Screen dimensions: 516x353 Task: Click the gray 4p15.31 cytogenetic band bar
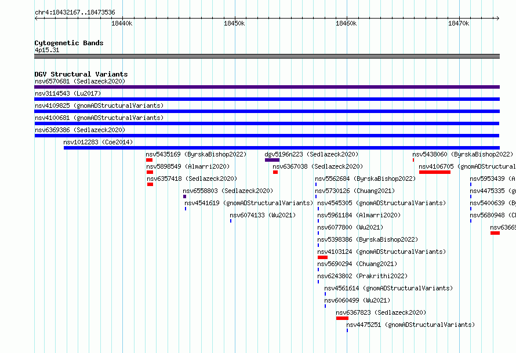pyautogui.click(x=267, y=56)
